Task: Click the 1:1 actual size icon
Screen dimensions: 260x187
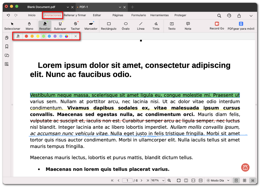Action: point(201,180)
